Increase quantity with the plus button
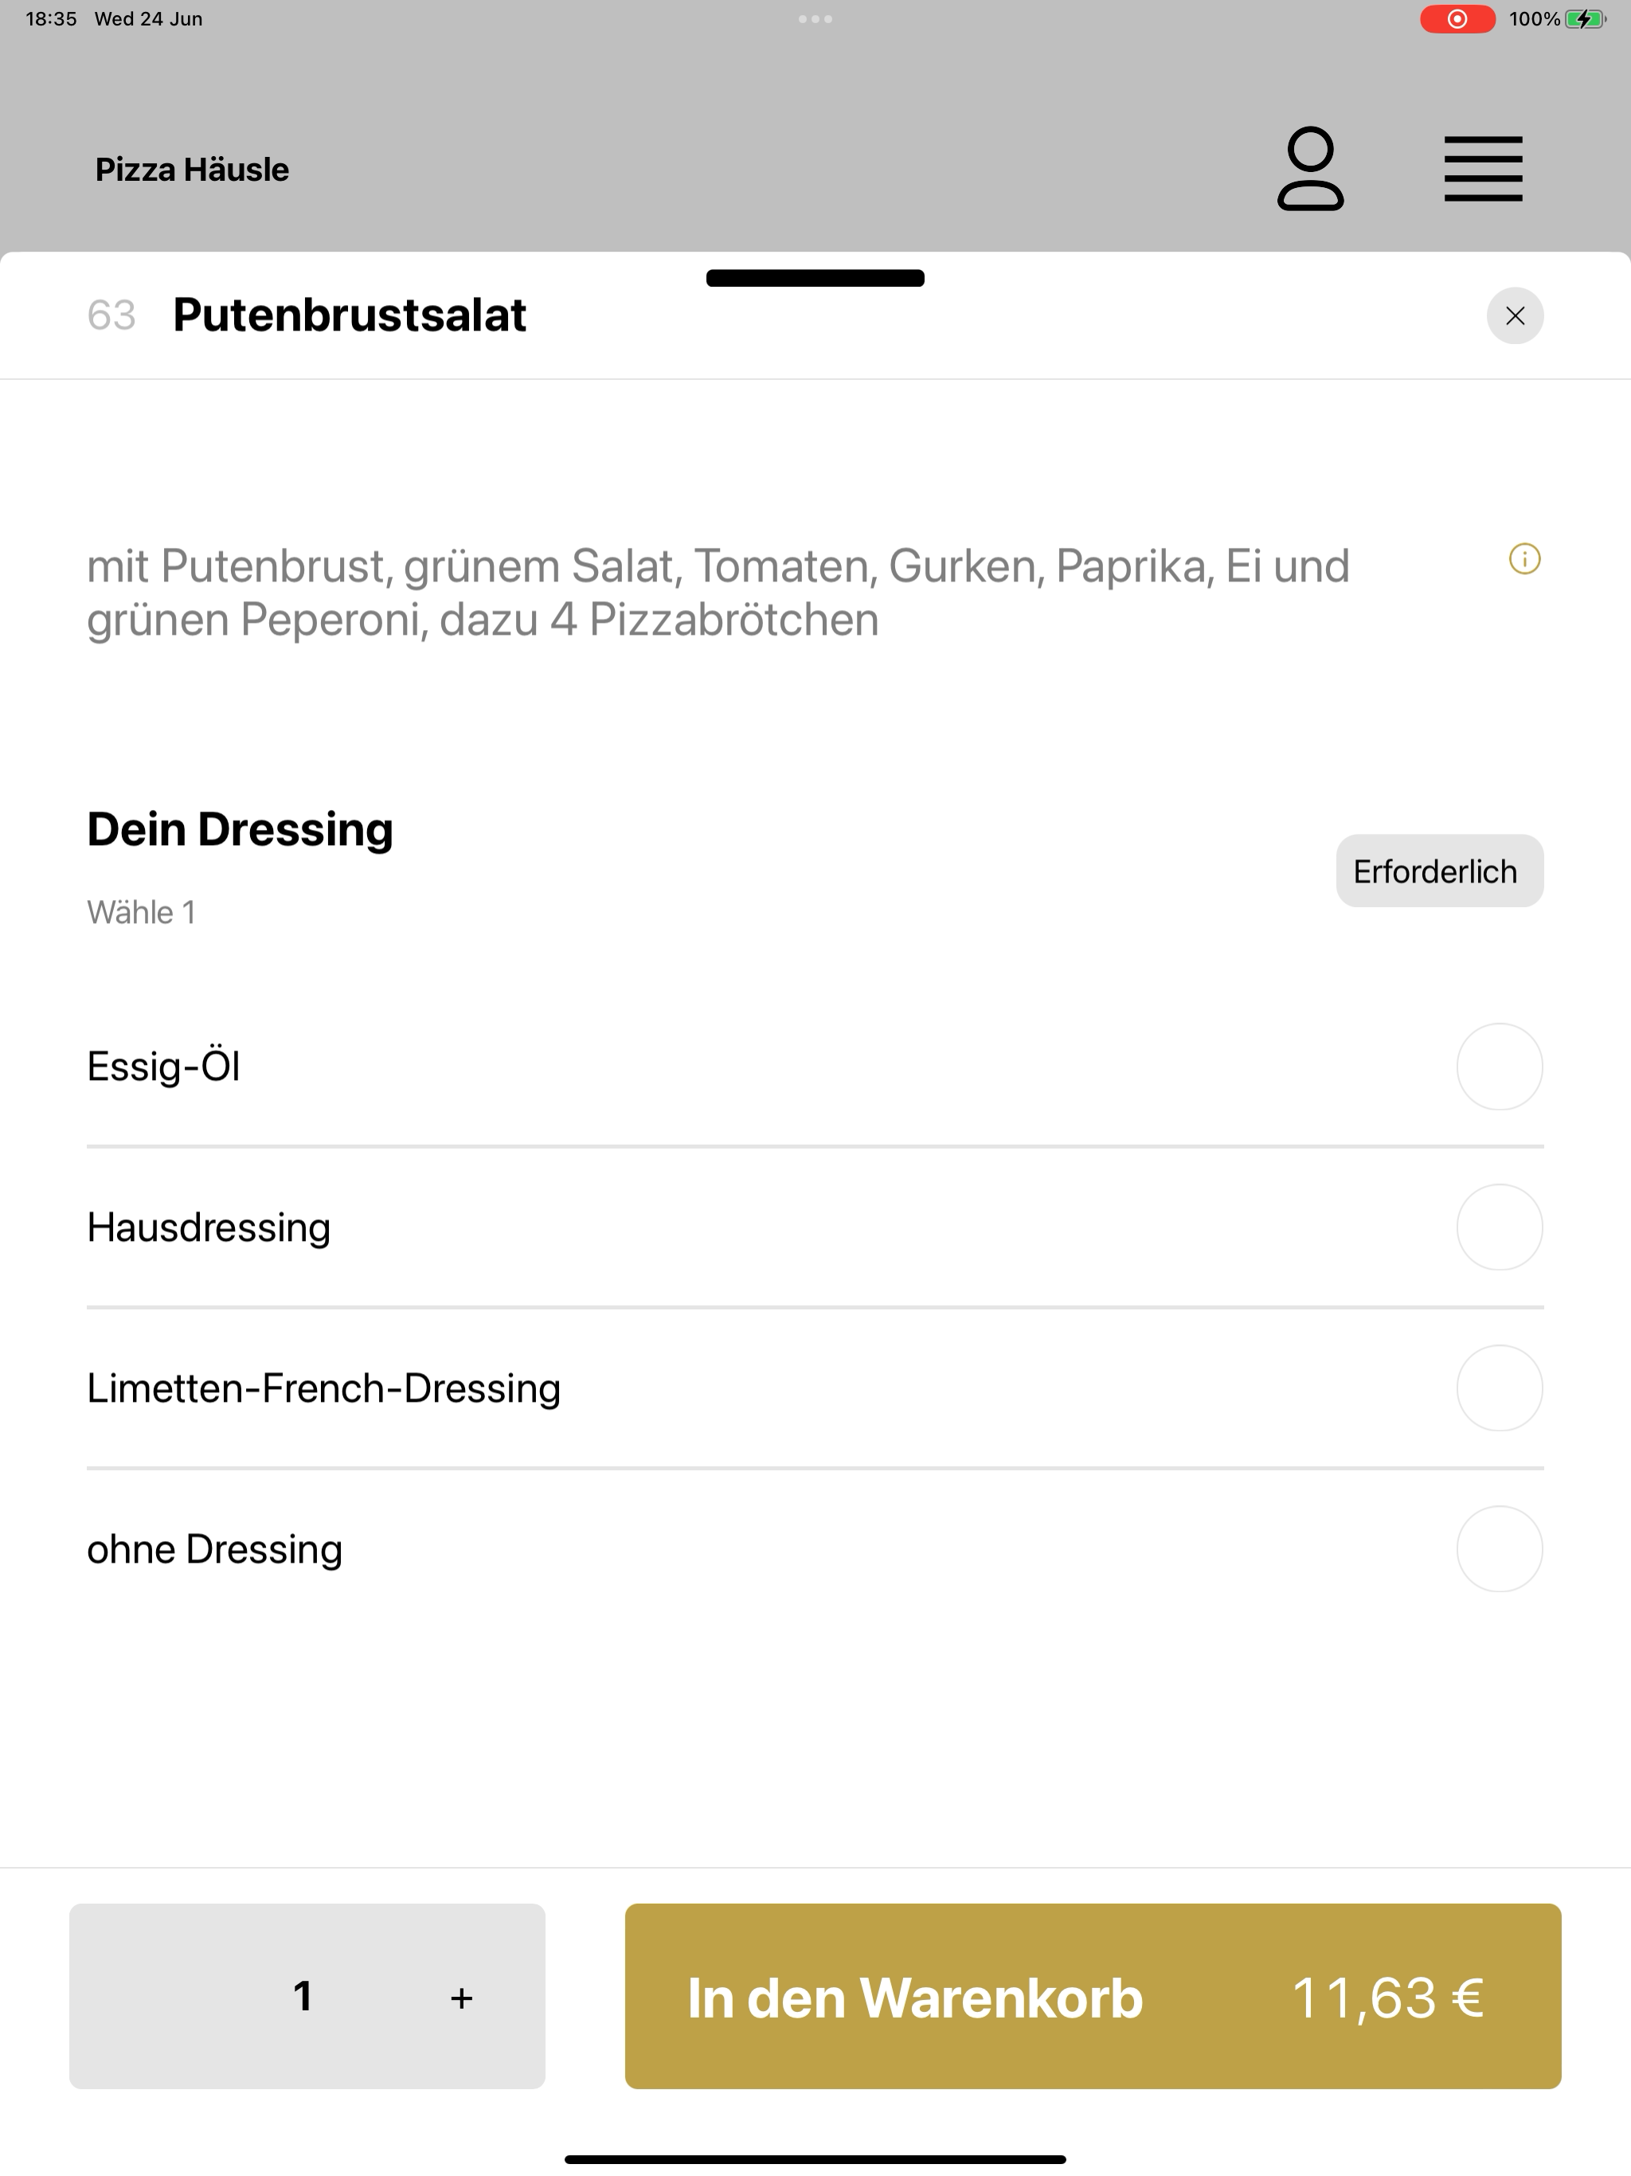 pyautogui.click(x=461, y=1998)
